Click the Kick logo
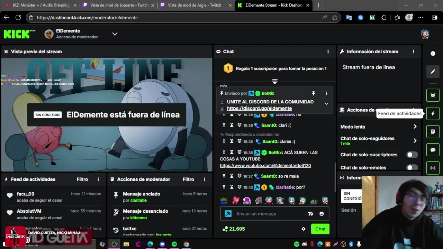This screenshot has height=249, width=443. pos(20,34)
